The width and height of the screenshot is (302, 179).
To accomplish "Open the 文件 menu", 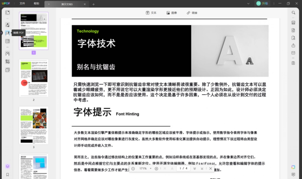I will pos(22,4).
